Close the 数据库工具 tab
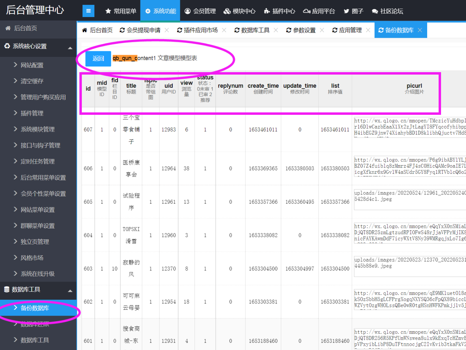 click(x=276, y=30)
